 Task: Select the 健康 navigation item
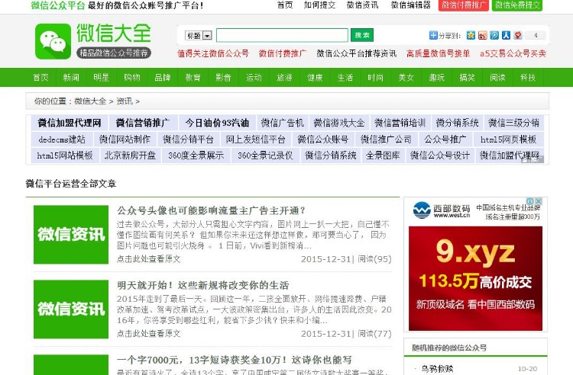coord(315,77)
